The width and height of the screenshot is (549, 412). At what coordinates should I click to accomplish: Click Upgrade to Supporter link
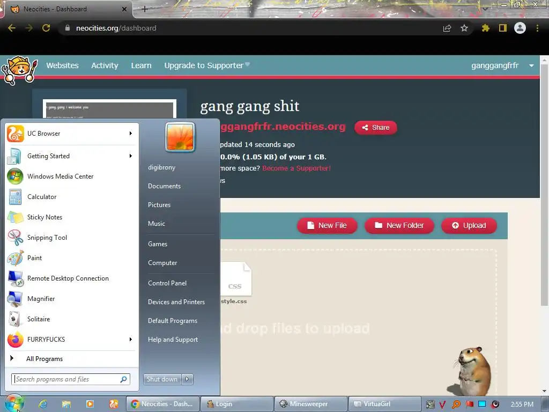(206, 65)
